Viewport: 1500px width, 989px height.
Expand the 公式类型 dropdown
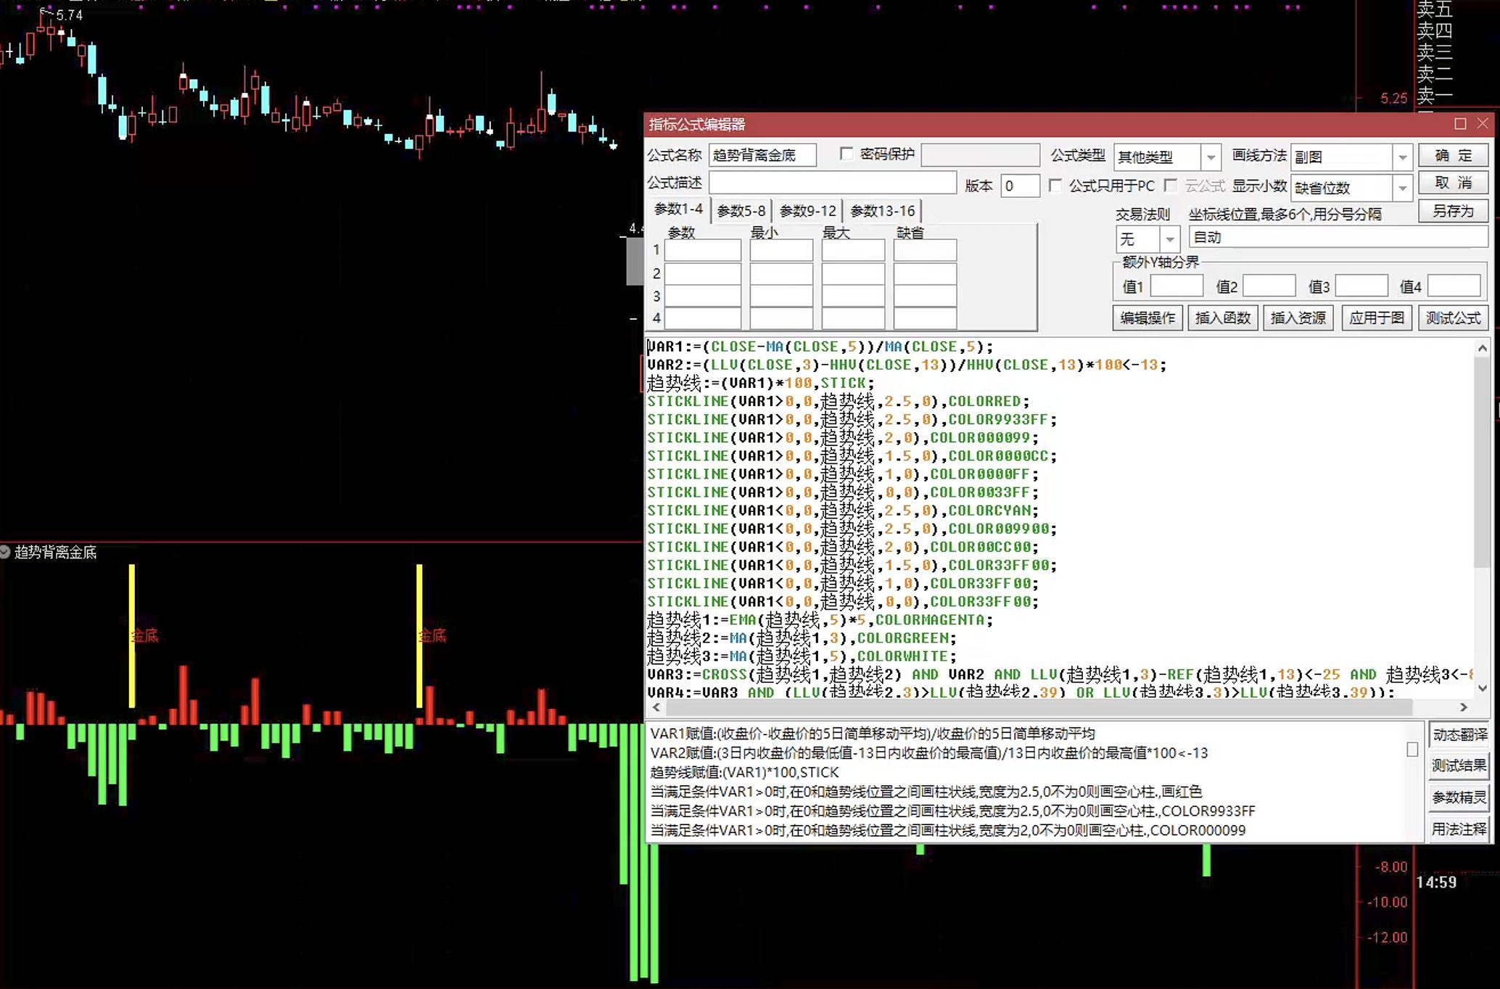tap(1211, 157)
